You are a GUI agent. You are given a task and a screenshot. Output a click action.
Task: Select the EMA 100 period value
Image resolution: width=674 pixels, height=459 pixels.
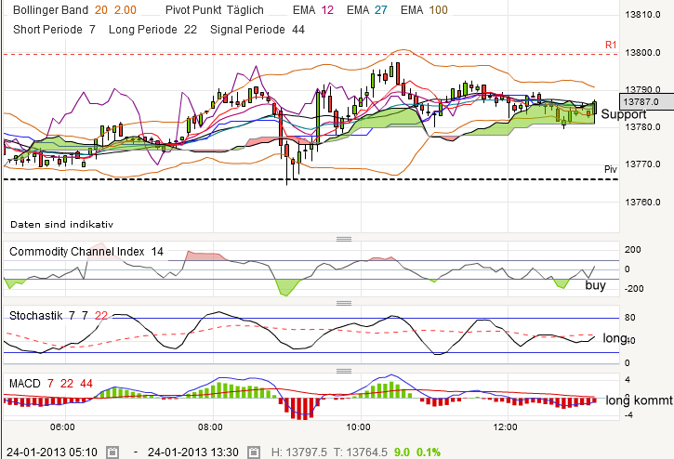(x=439, y=10)
